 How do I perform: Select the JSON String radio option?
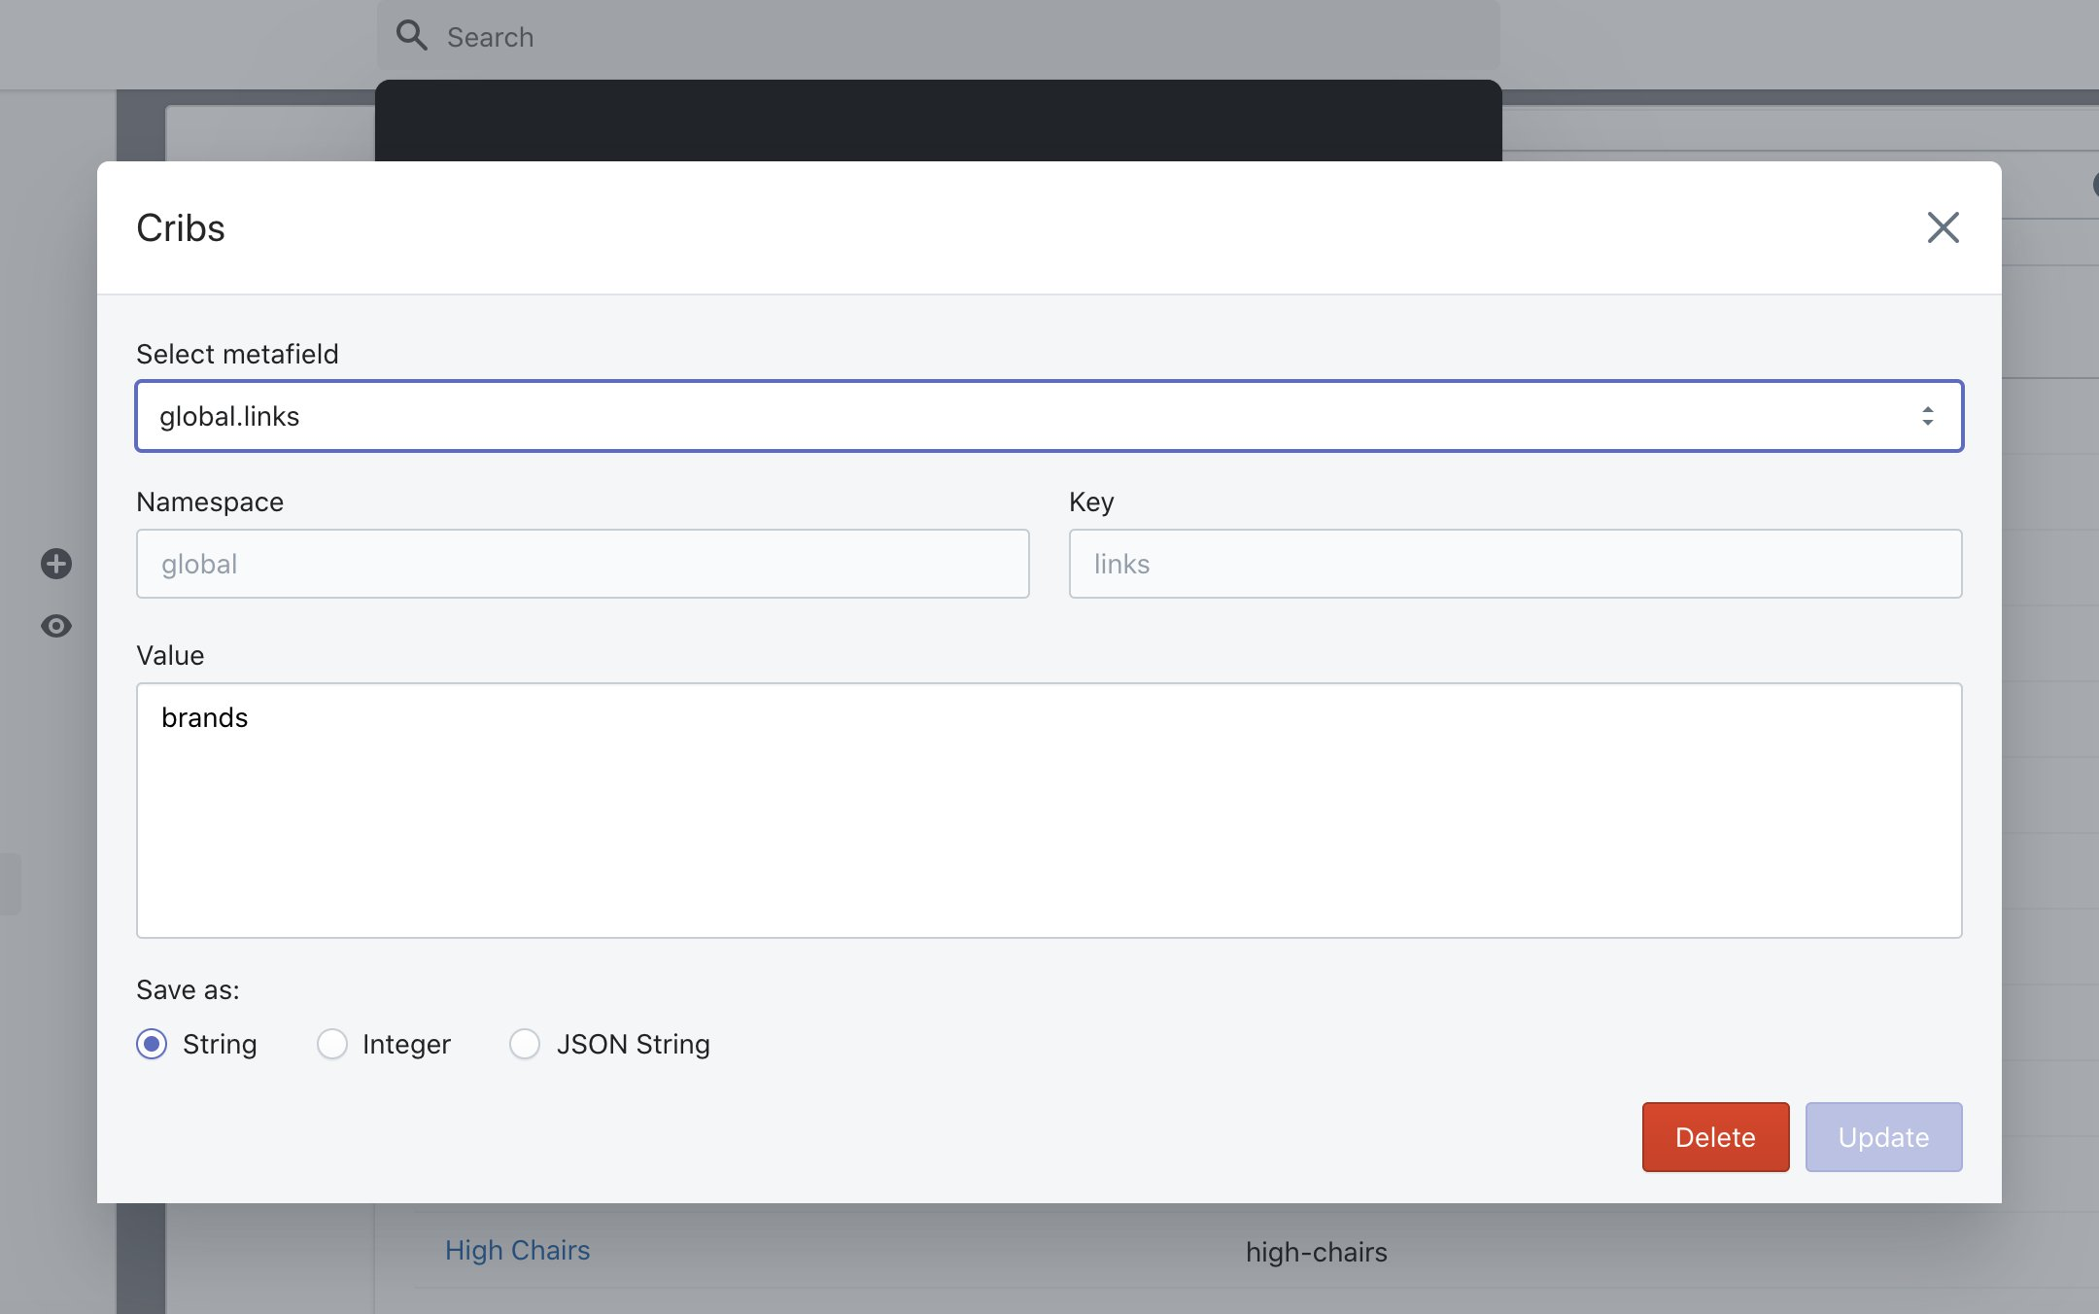(x=525, y=1044)
